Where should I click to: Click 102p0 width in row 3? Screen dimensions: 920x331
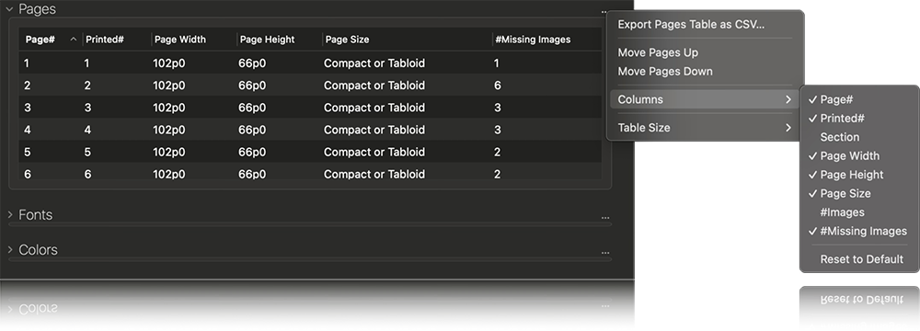pos(169,108)
